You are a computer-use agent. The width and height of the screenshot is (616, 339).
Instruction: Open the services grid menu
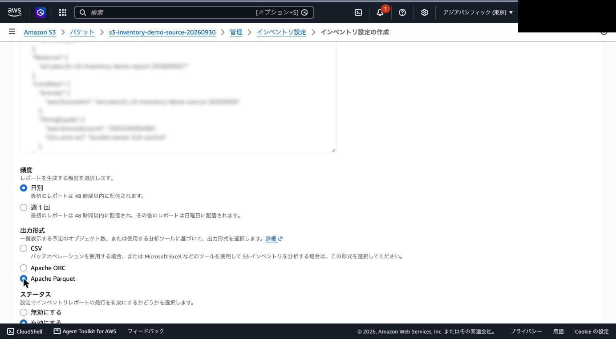tap(63, 12)
